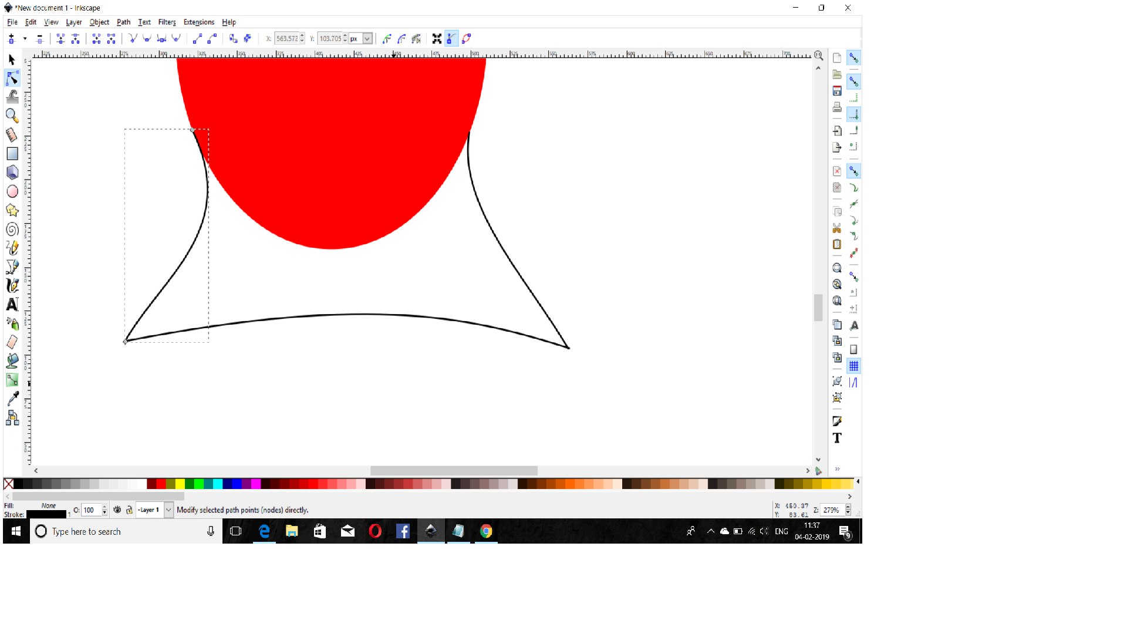Open insert node options dropdown arrow
Screen dimensions: 1127x634
click(25, 39)
